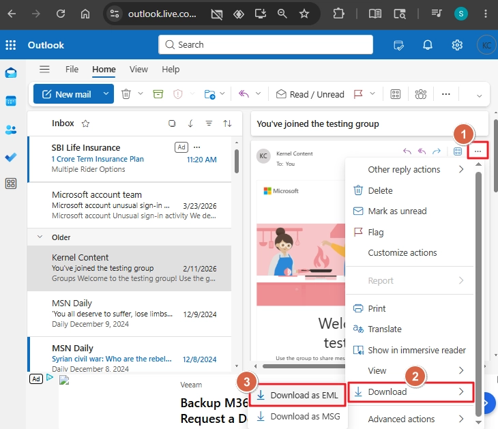This screenshot has width=498, height=429.
Task: Click the Reply all ribbon icon
Action: [x=244, y=93]
